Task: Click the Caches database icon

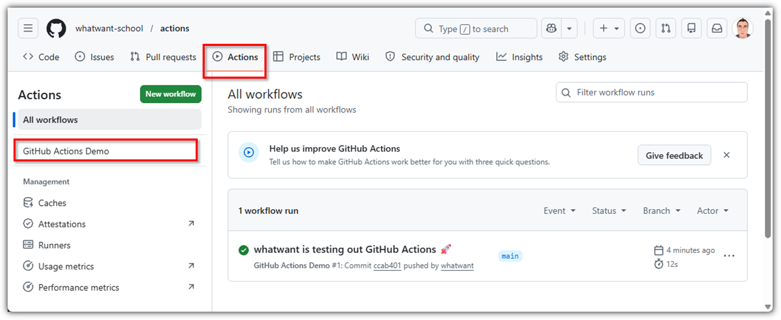Action: pyautogui.click(x=28, y=202)
